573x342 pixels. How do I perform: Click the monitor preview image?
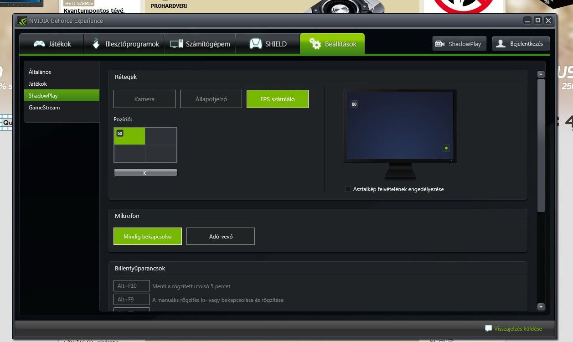tap(400, 134)
